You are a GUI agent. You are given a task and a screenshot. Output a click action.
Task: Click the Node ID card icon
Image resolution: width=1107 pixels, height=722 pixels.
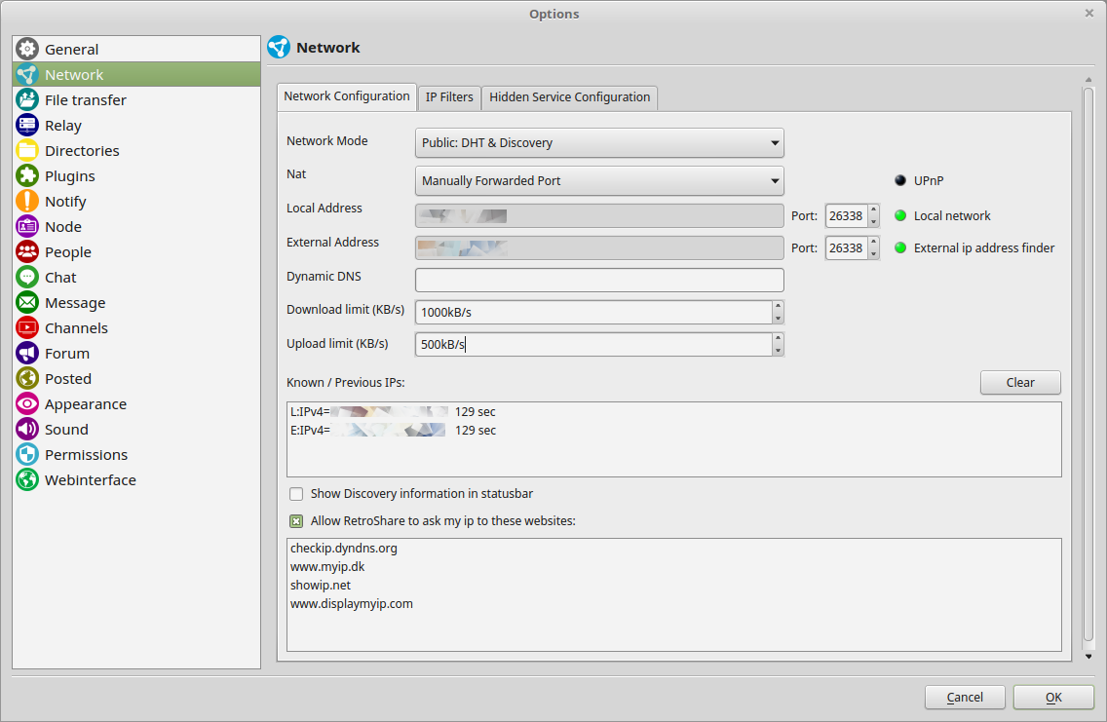pyautogui.click(x=27, y=227)
